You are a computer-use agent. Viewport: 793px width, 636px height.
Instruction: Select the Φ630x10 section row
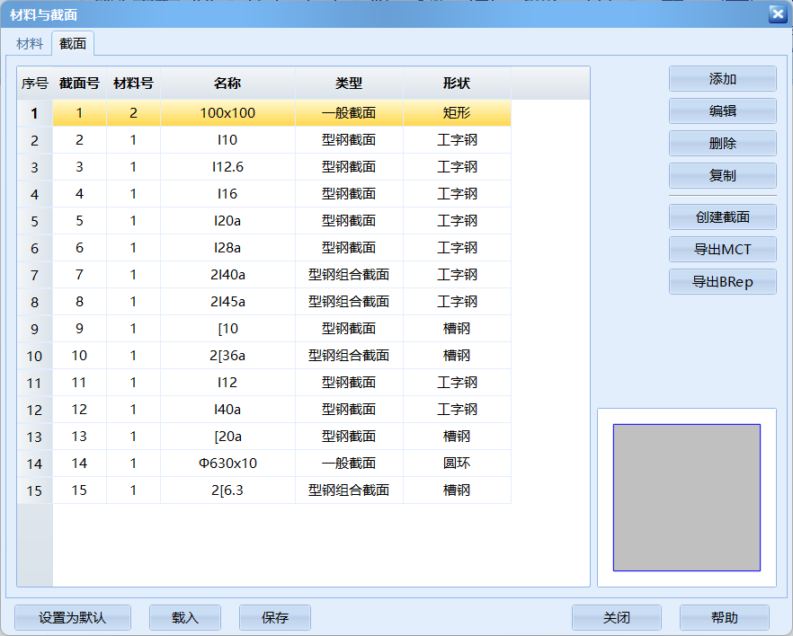tap(227, 464)
